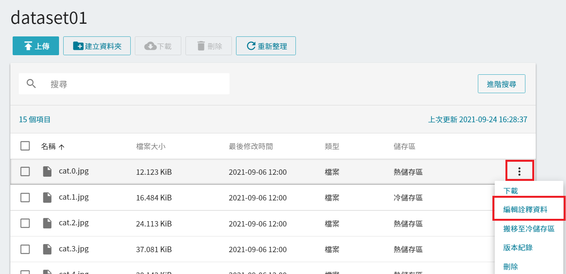
Task: Select the cat.1.jpg checkbox
Action: pyautogui.click(x=25, y=198)
